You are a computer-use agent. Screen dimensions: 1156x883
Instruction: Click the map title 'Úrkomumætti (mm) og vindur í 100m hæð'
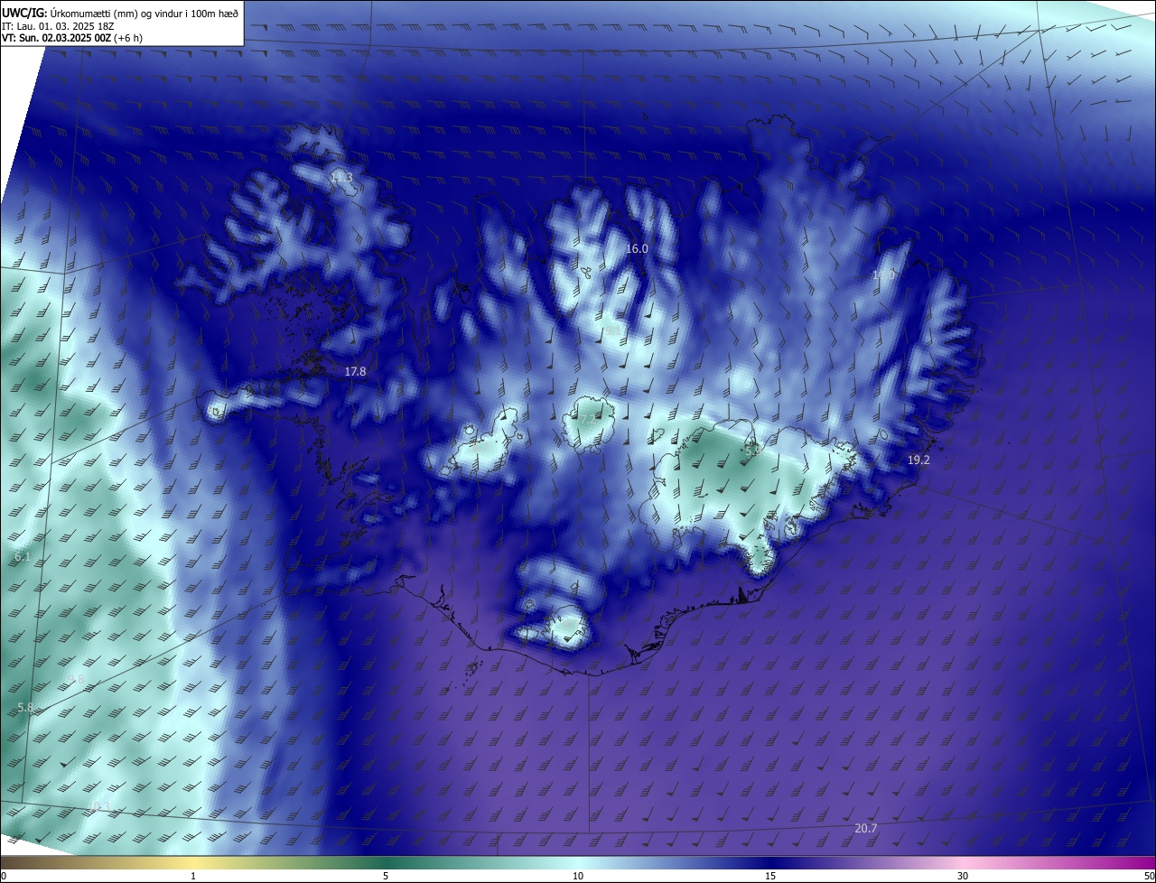coord(144,14)
